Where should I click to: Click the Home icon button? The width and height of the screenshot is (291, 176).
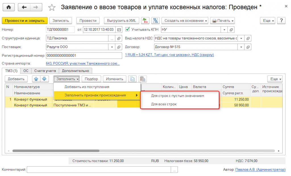[9, 7]
